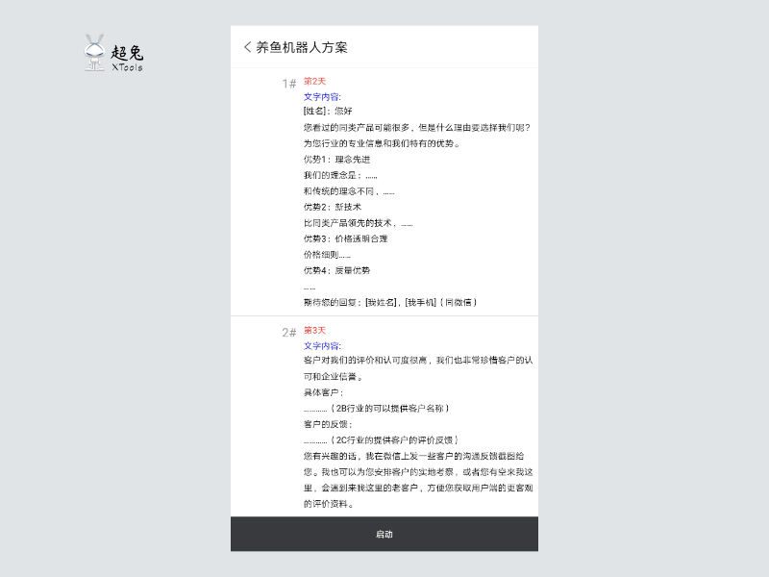This screenshot has height=577, width=769.
Task: Select the line 优势2：新技术
Action: [x=332, y=207]
